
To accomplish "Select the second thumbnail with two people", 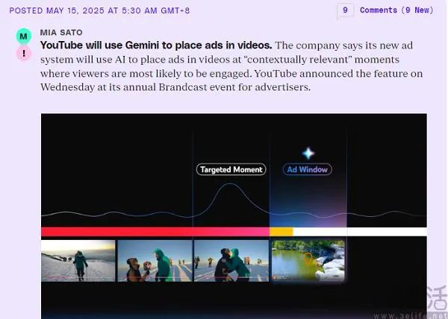I will point(155,260).
